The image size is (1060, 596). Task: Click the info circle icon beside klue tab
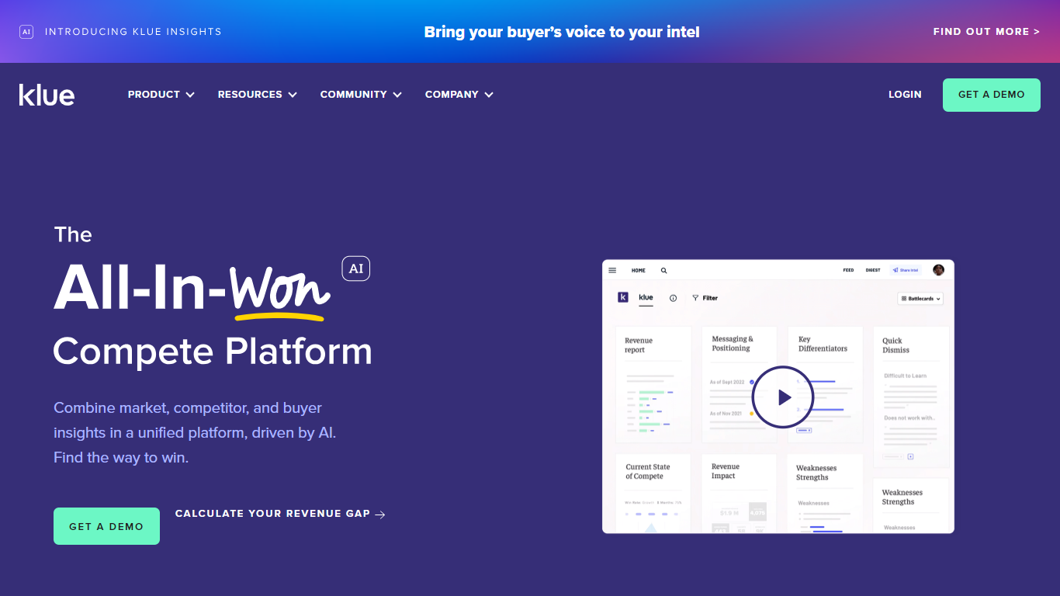(673, 298)
